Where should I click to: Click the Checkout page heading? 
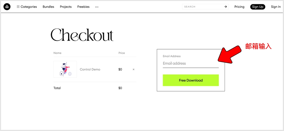coord(82,35)
